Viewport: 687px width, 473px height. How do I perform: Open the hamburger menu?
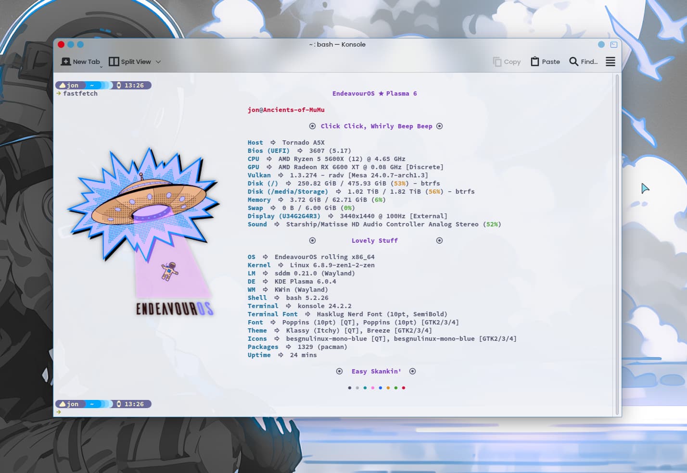point(610,62)
